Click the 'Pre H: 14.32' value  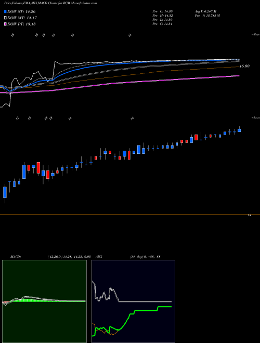[x=163, y=16]
